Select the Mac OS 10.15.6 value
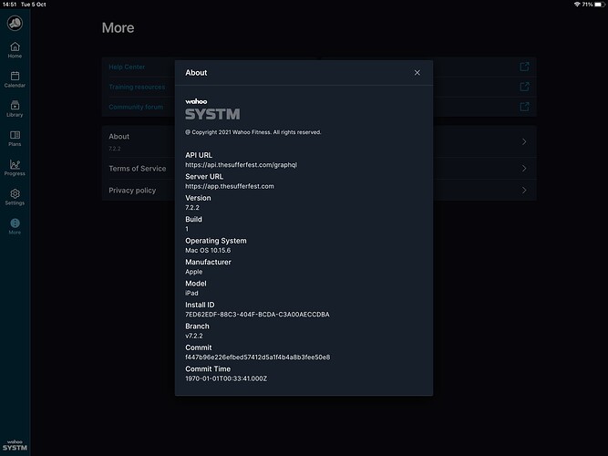The height and width of the screenshot is (456, 608). click(208, 250)
